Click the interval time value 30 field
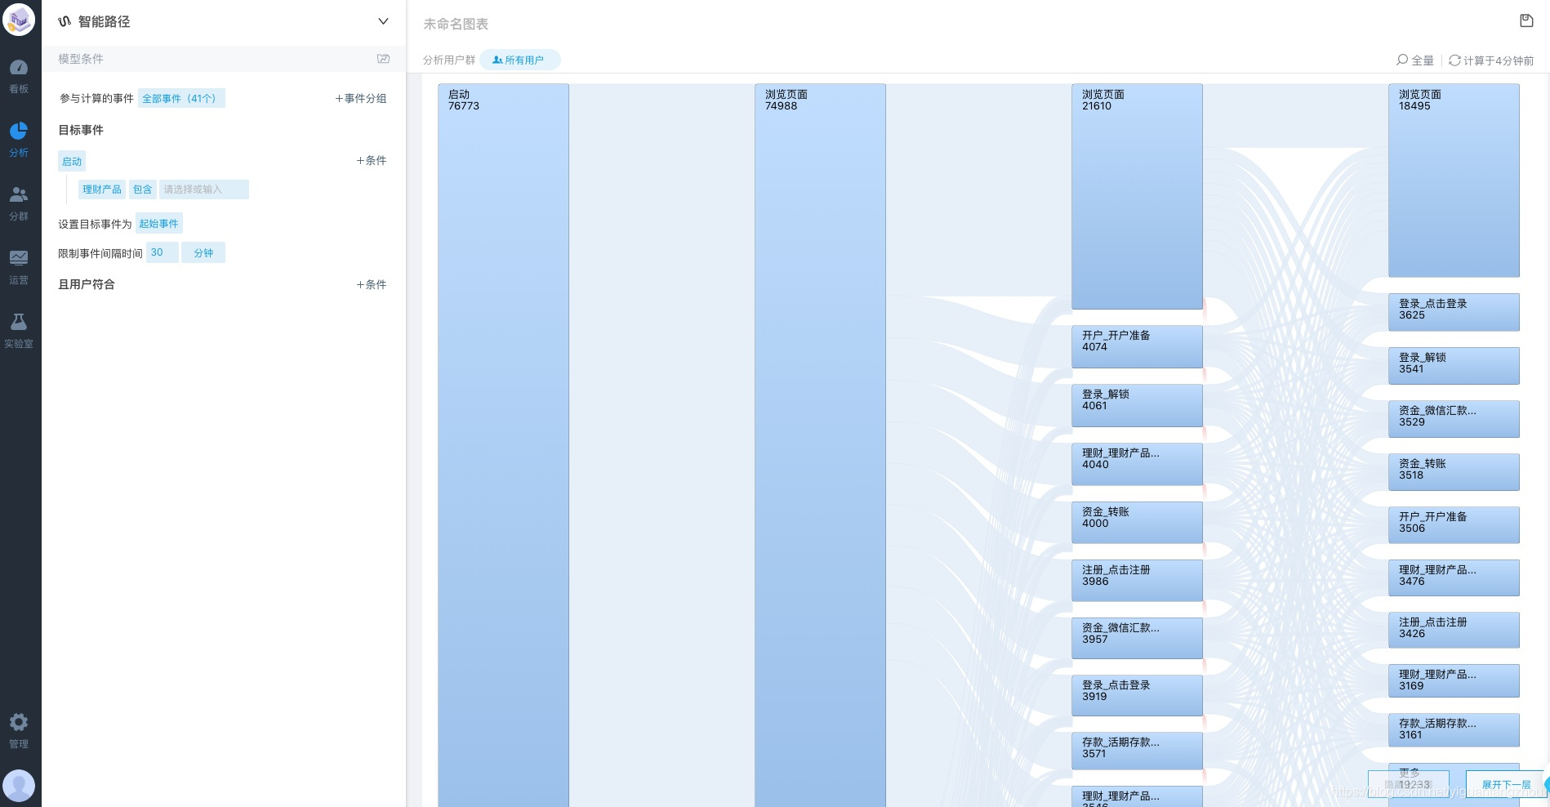Screen dimensions: 1550x807 pos(163,252)
